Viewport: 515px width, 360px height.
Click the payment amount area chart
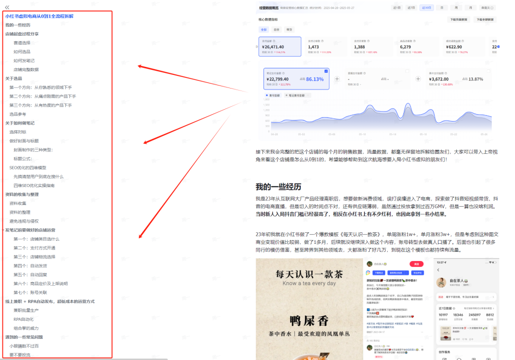[x=377, y=118]
